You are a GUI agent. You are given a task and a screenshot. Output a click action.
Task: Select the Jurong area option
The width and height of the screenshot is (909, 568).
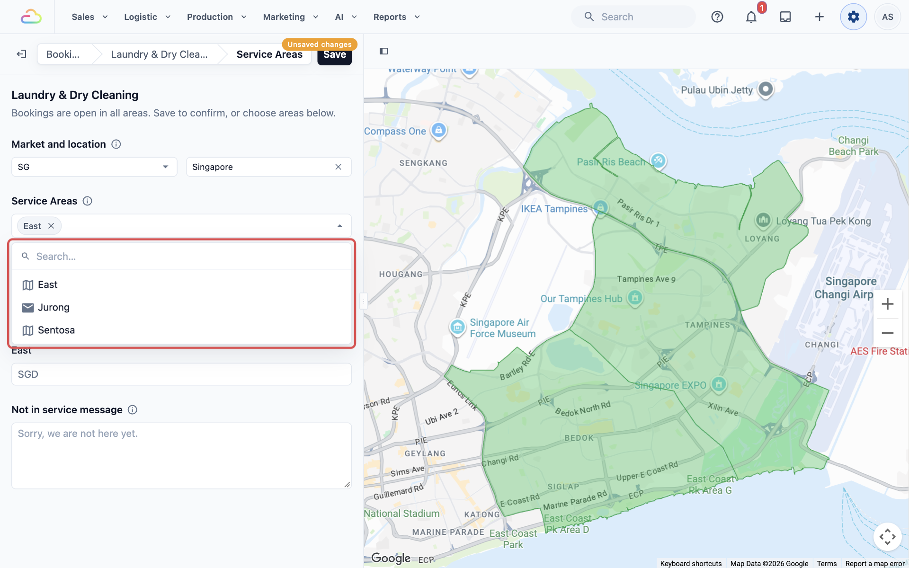coord(182,308)
